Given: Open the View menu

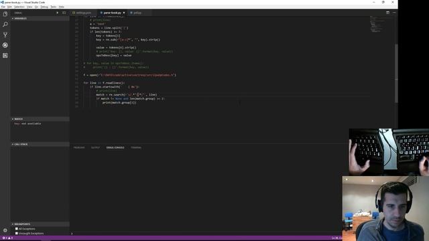Looking at the screenshot, I should coord(29,7).
